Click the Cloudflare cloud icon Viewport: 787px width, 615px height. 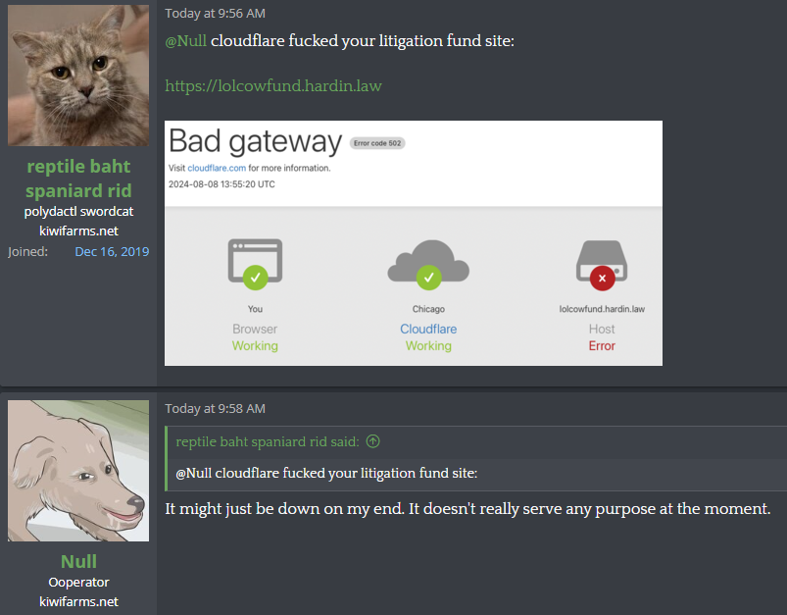click(x=428, y=264)
